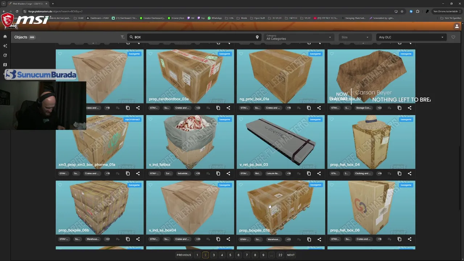This screenshot has width=464, height=261.
Task: Share the prop_boxpile_07d object
Action: click(x=319, y=239)
